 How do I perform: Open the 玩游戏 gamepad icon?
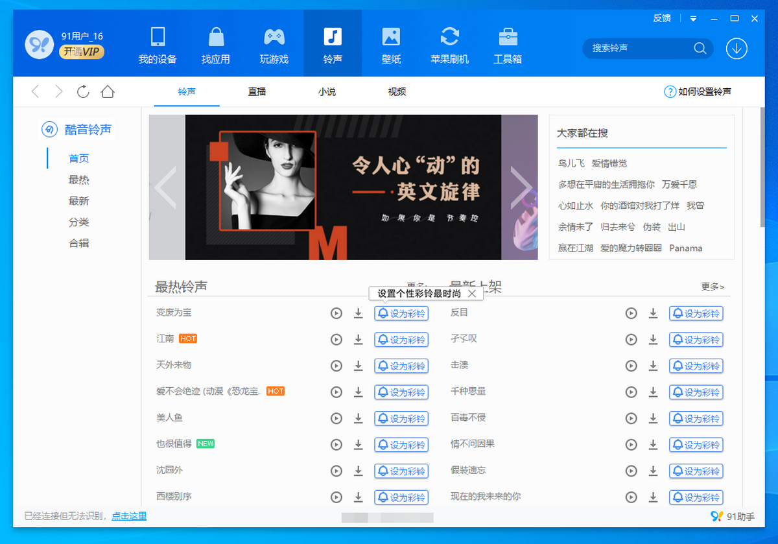point(274,37)
